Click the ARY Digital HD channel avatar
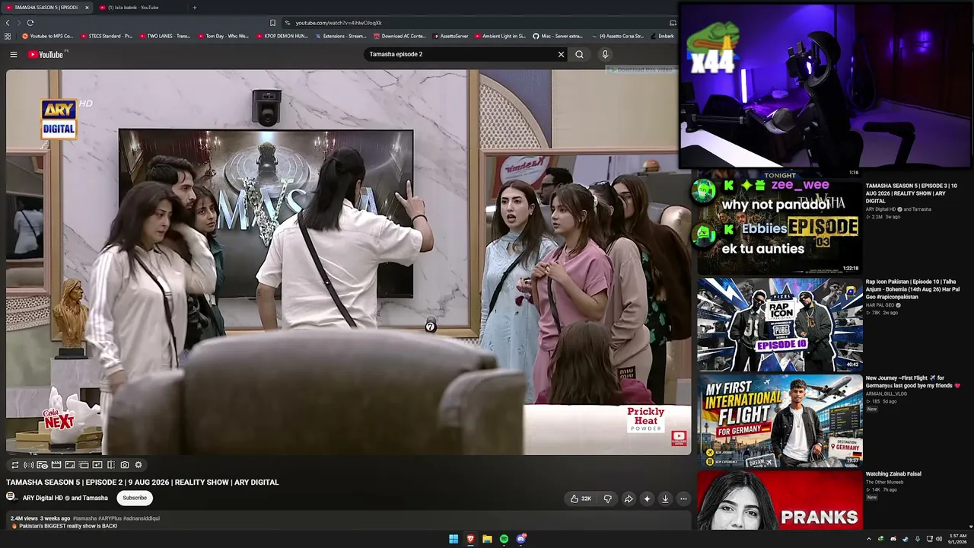The image size is (974, 548). pyautogui.click(x=11, y=498)
